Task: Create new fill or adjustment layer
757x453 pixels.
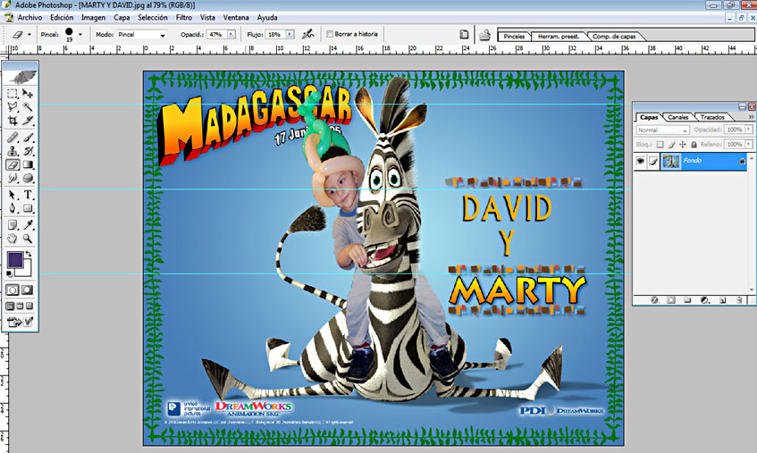Action: coord(704,300)
